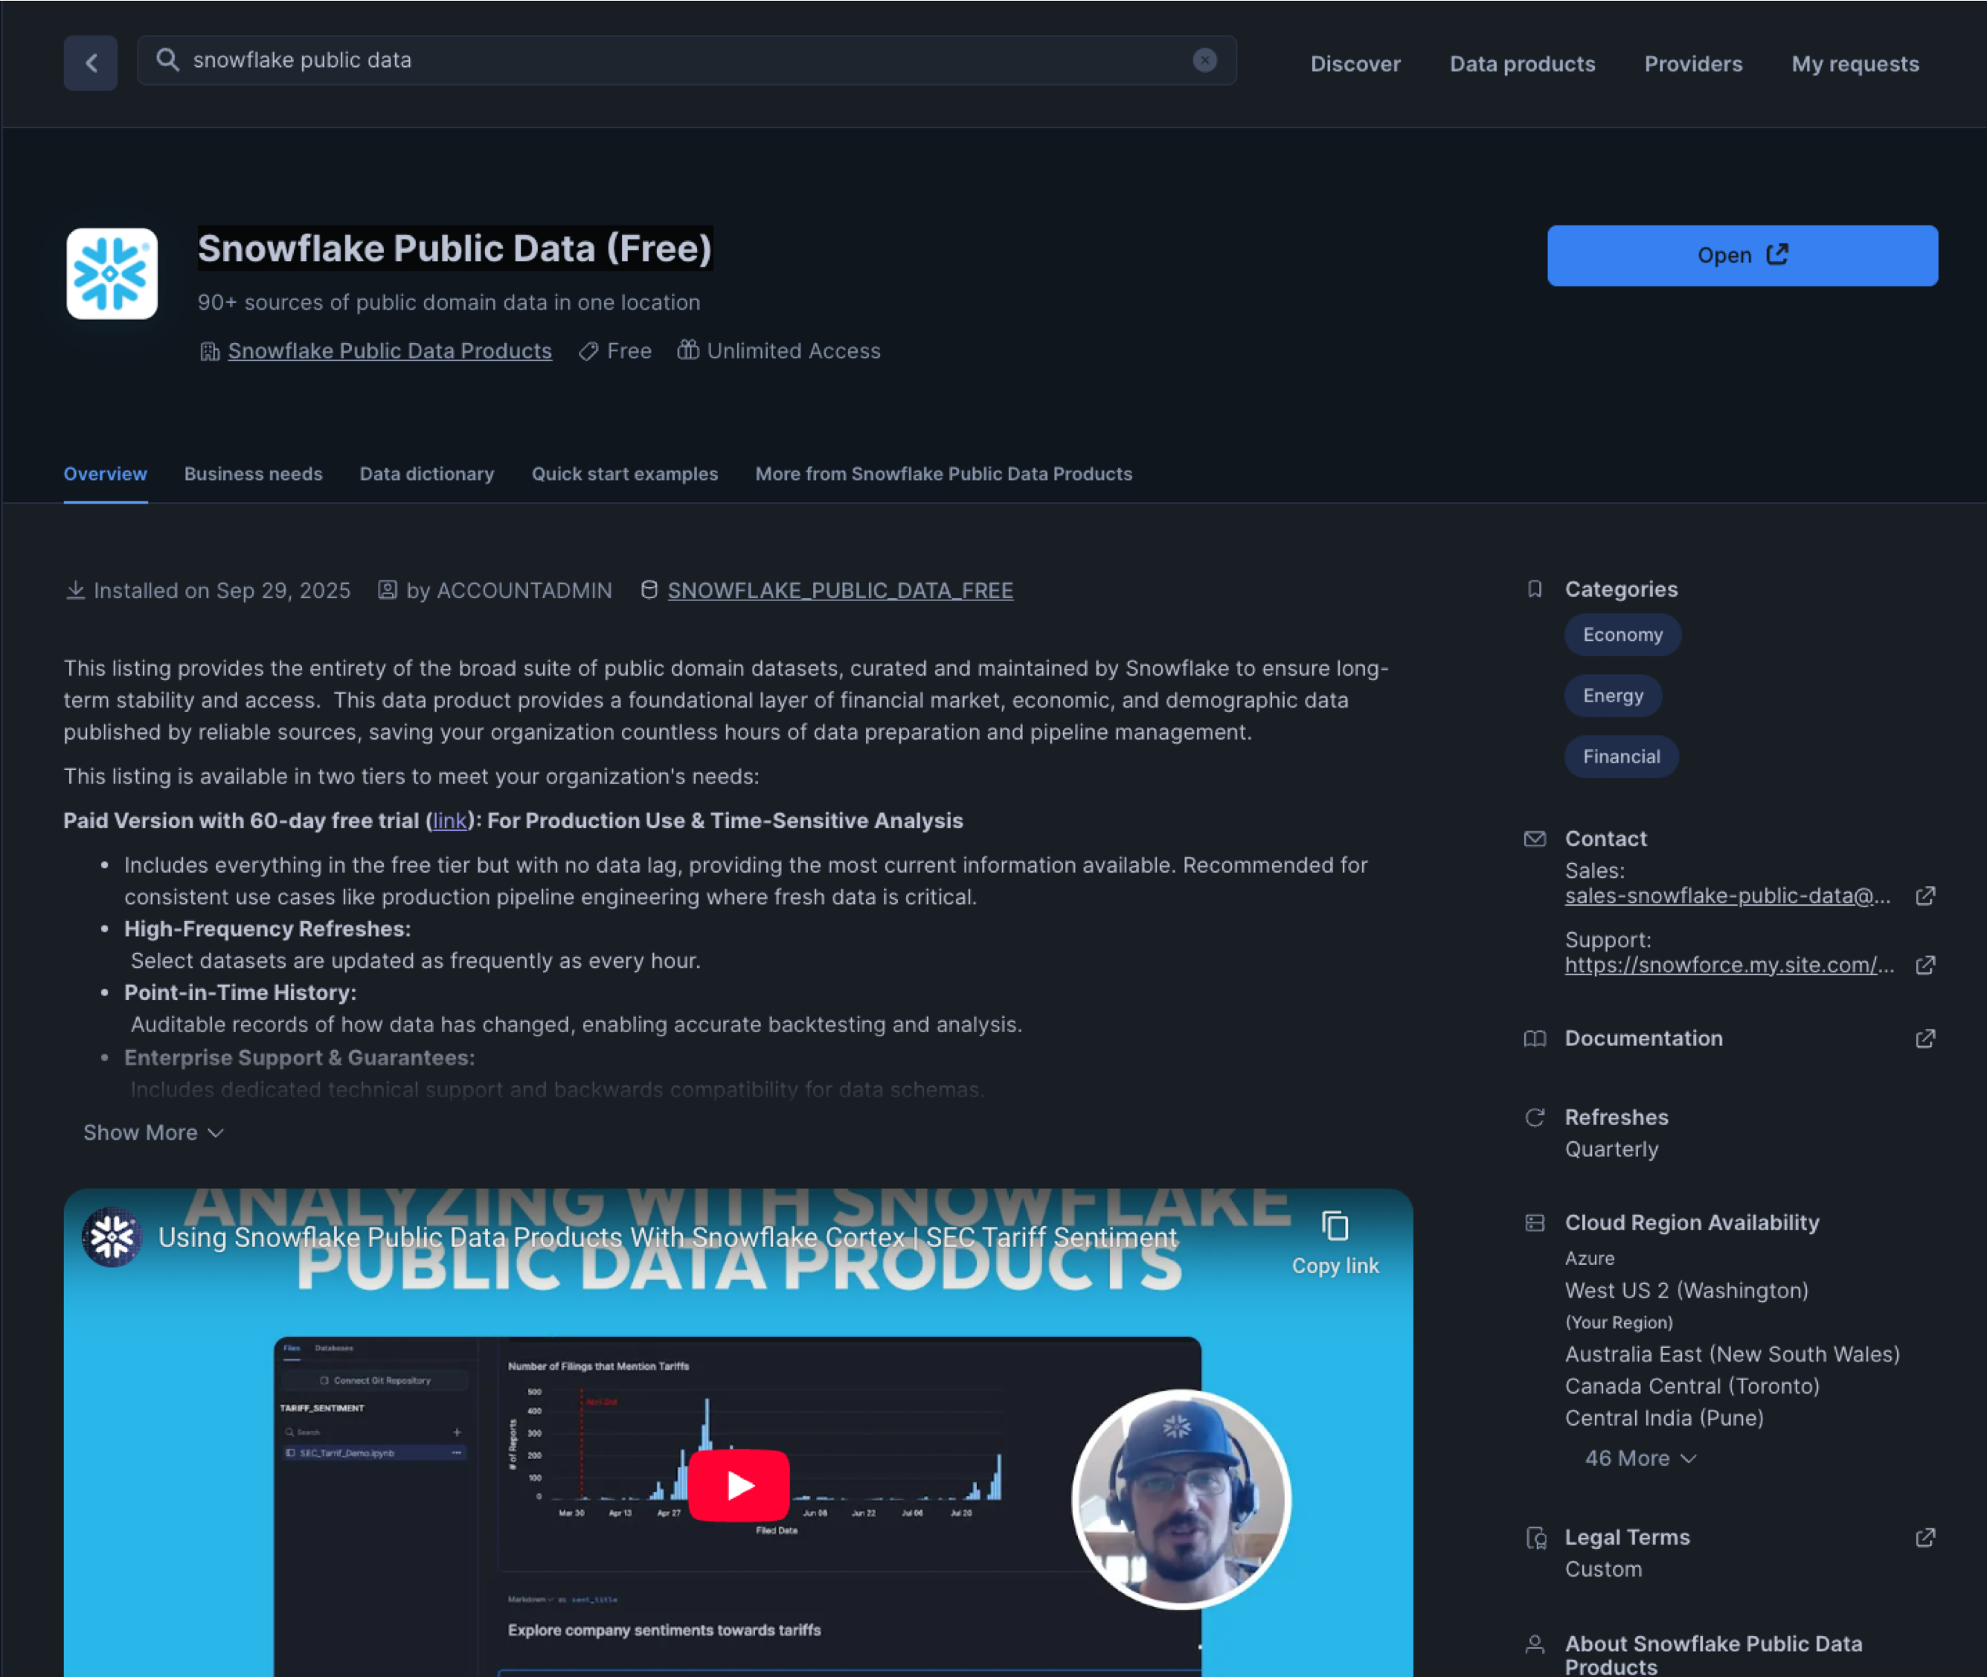Click the Snowflake Public Data Products provider link
The image size is (1987, 1677).
point(390,351)
